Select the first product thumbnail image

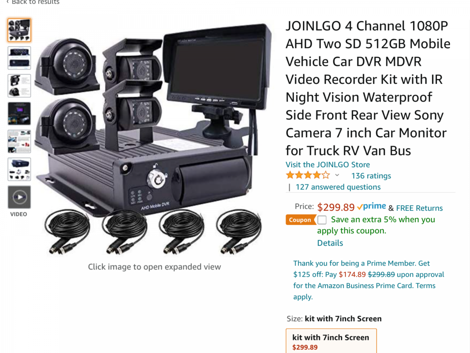[19, 30]
